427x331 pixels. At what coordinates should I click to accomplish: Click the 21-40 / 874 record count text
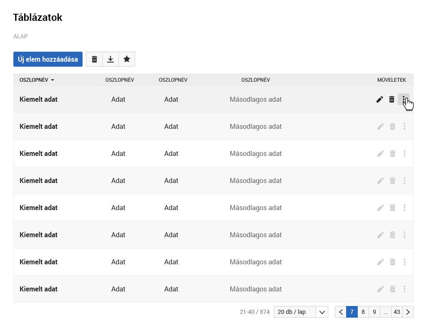255,312
